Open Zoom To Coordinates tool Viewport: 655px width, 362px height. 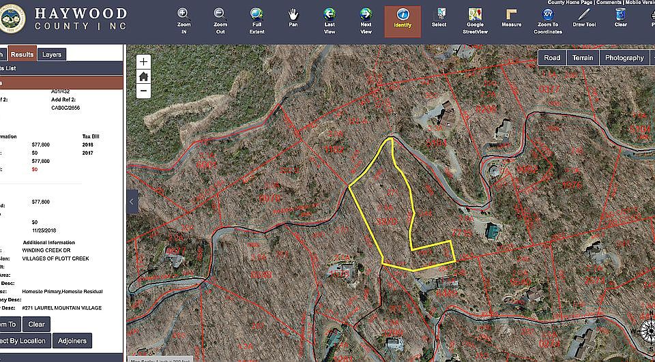[x=548, y=21]
